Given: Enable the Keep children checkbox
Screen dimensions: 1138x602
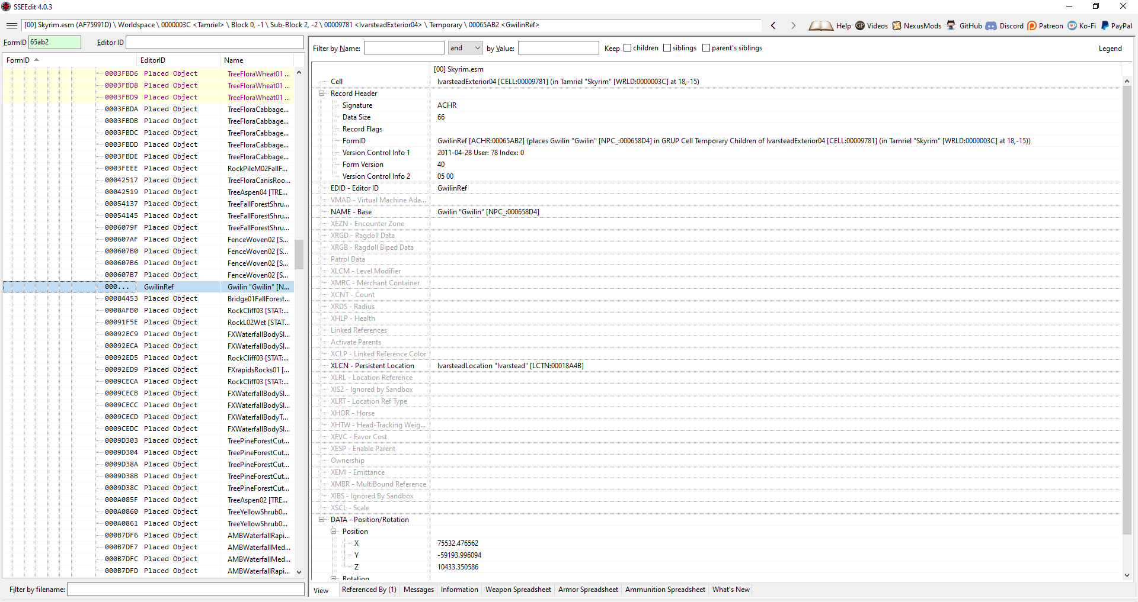Looking at the screenshot, I should coord(627,48).
